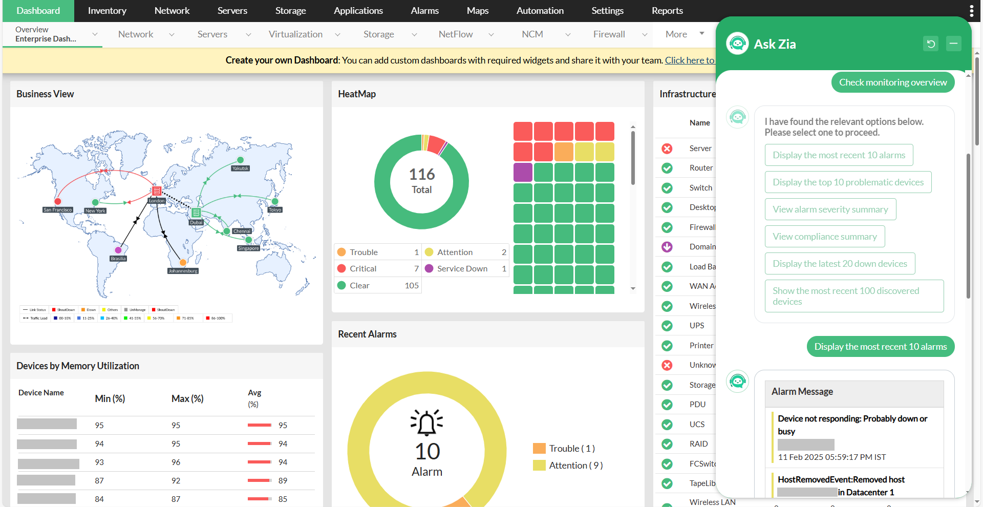Select Display the top 10 problematic devices

(x=848, y=182)
